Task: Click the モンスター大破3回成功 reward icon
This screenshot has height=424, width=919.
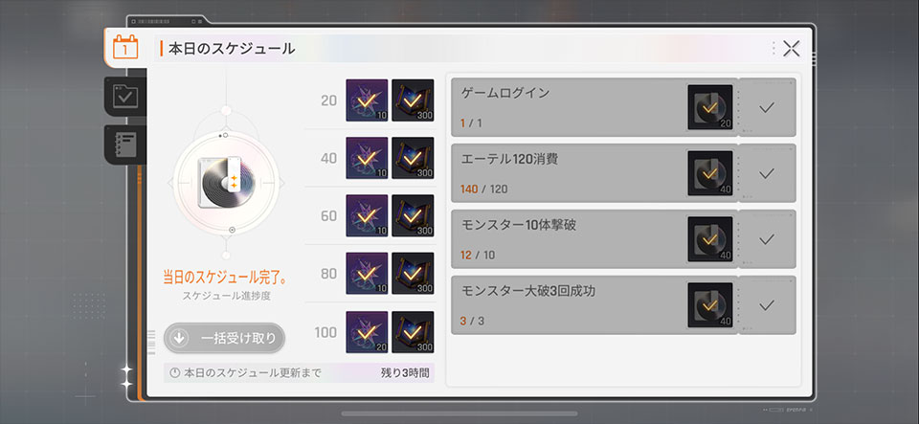Action: (x=710, y=305)
